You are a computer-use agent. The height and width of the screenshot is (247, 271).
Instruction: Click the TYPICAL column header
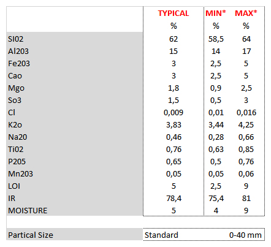coord(174,13)
